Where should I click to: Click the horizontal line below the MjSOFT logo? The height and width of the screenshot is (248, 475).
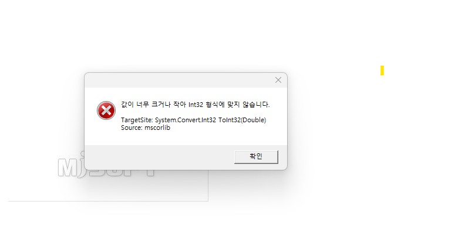pyautogui.click(x=108, y=201)
